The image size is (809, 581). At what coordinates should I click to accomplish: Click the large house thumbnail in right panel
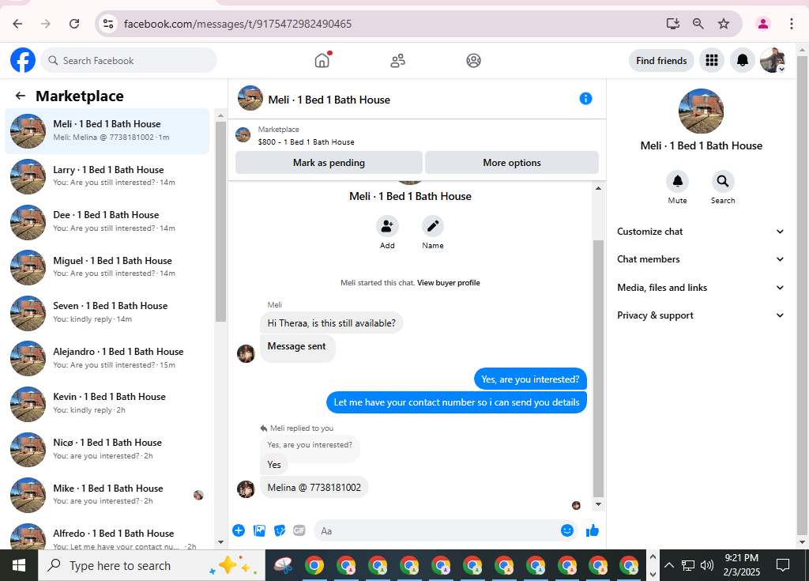pyautogui.click(x=701, y=111)
